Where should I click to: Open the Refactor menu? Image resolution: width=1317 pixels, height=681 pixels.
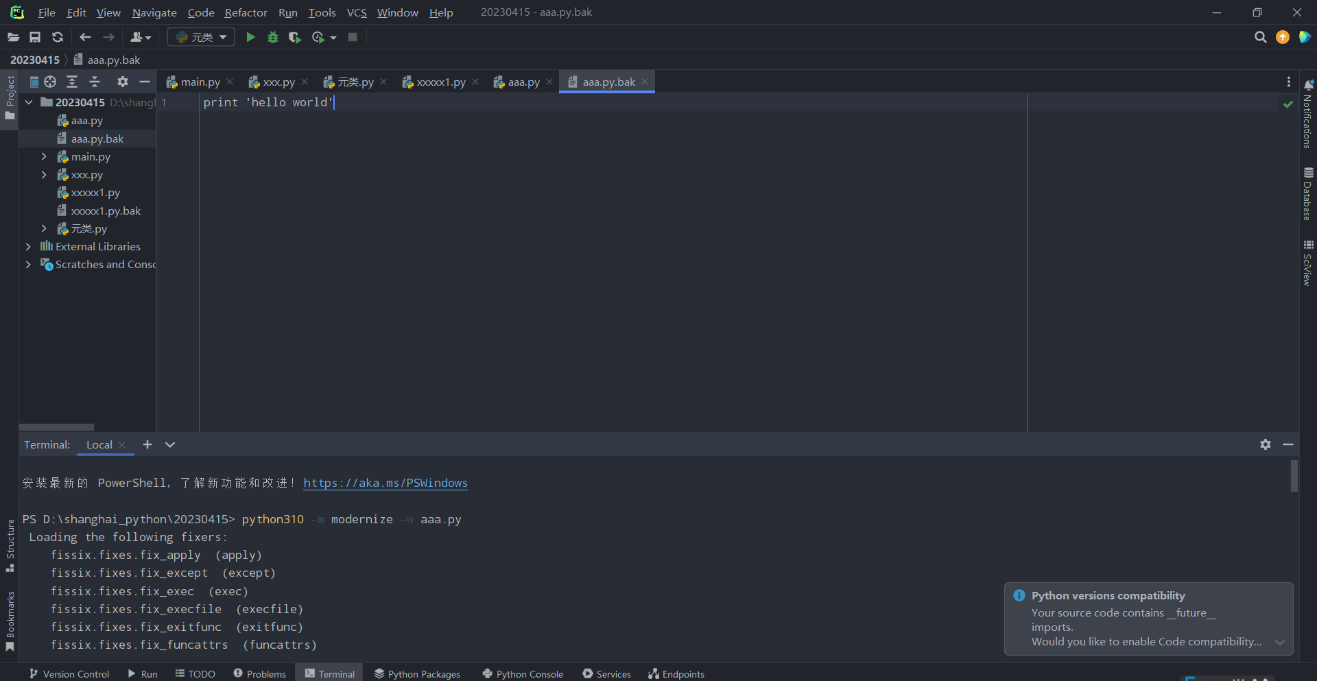[246, 12]
